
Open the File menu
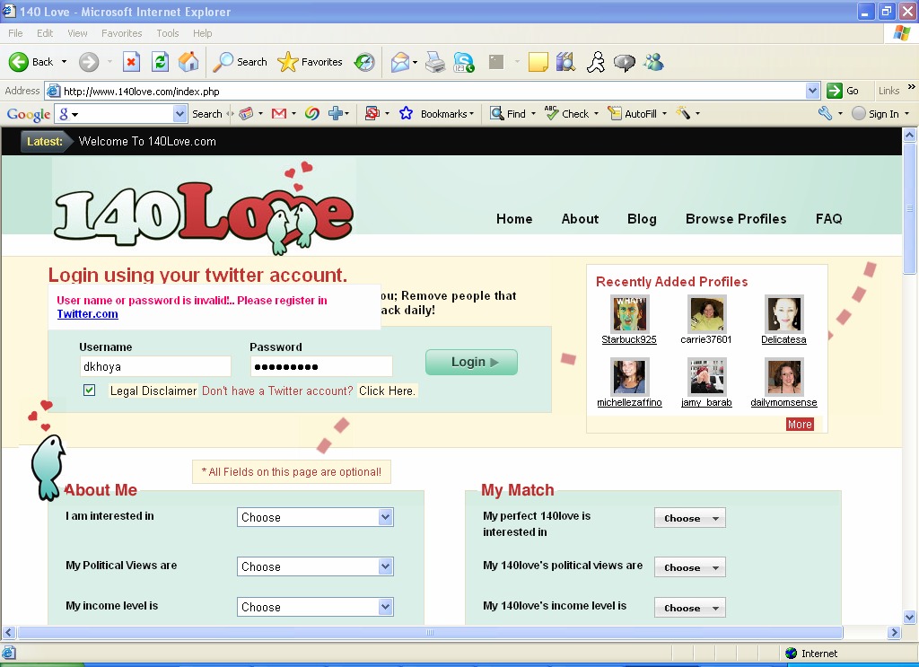(x=16, y=33)
